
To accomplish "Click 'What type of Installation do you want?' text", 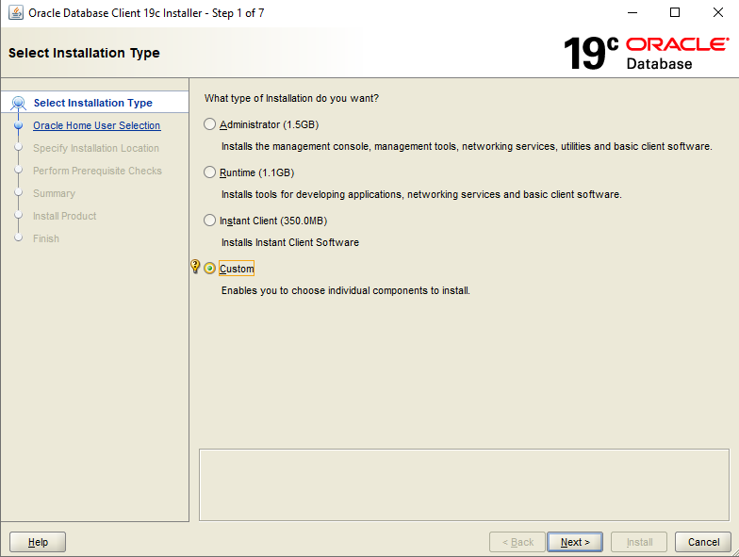I will (x=291, y=98).
